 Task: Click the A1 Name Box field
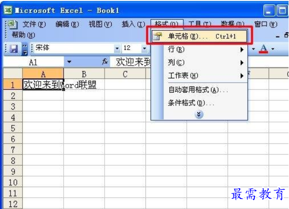pos(34,62)
